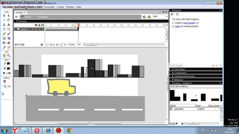Choose the Rectangle tool
Viewport: 239px width, 134px height.
(9, 29)
